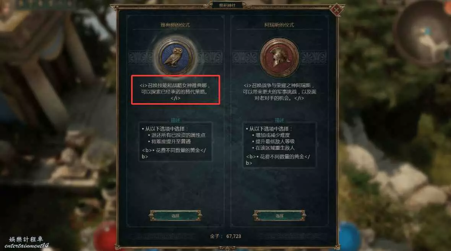This screenshot has height=251, width=451.
Task: Click the 雅典娜的仪式 heading
Action: [x=175, y=25]
